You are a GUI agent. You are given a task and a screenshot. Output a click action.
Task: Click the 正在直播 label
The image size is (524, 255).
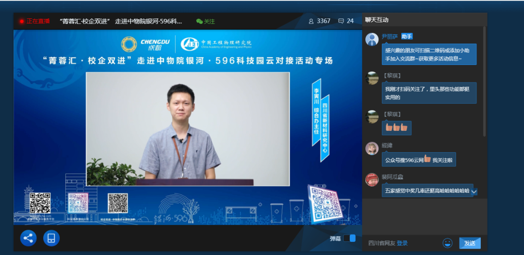(x=38, y=21)
